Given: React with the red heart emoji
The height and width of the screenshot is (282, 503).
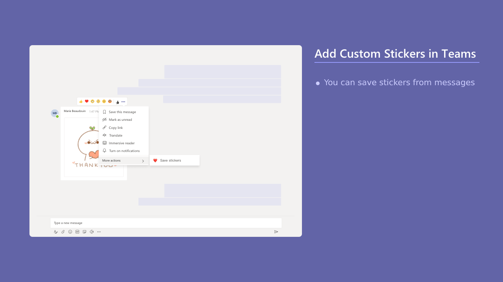Looking at the screenshot, I should click(87, 101).
